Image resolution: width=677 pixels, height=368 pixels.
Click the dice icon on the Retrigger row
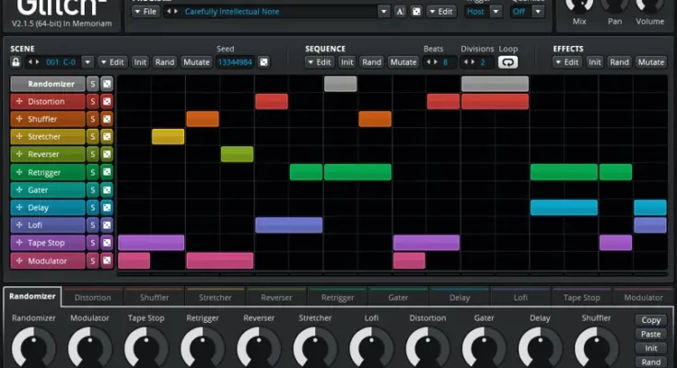(107, 172)
